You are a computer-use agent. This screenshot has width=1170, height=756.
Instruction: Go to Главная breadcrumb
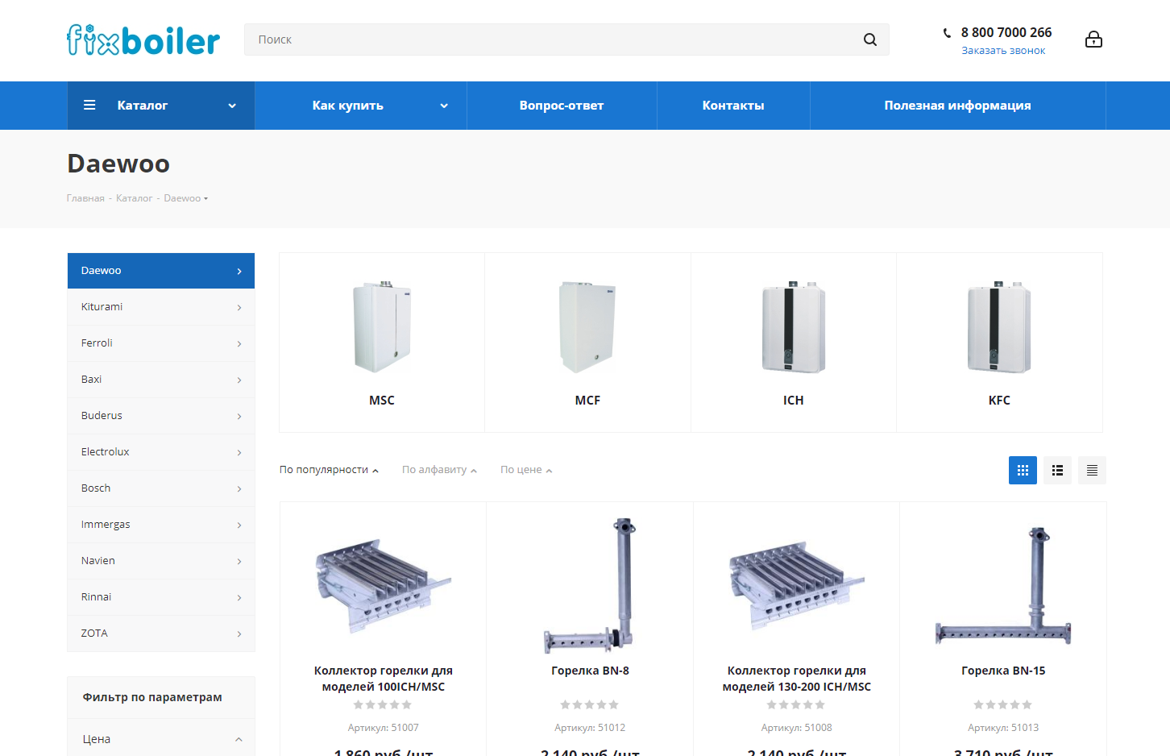point(85,198)
